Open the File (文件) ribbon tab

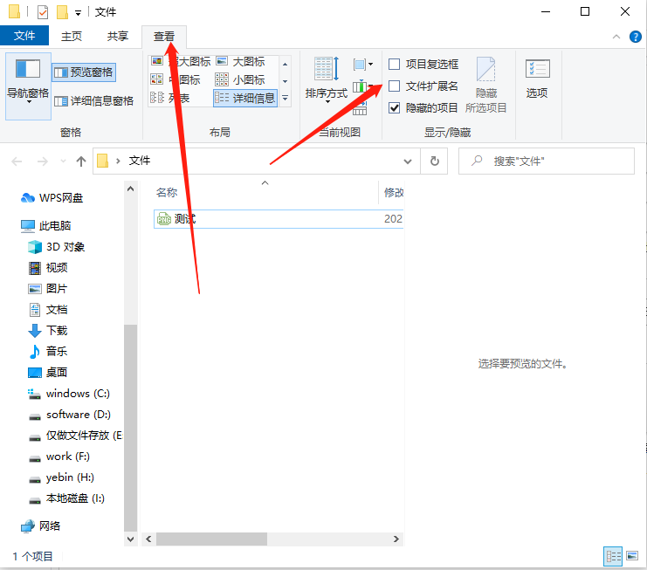pos(24,36)
